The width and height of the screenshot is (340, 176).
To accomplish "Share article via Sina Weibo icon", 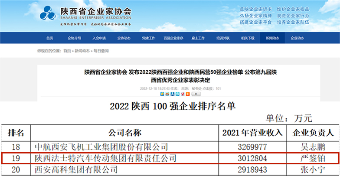I will point(167,94).
